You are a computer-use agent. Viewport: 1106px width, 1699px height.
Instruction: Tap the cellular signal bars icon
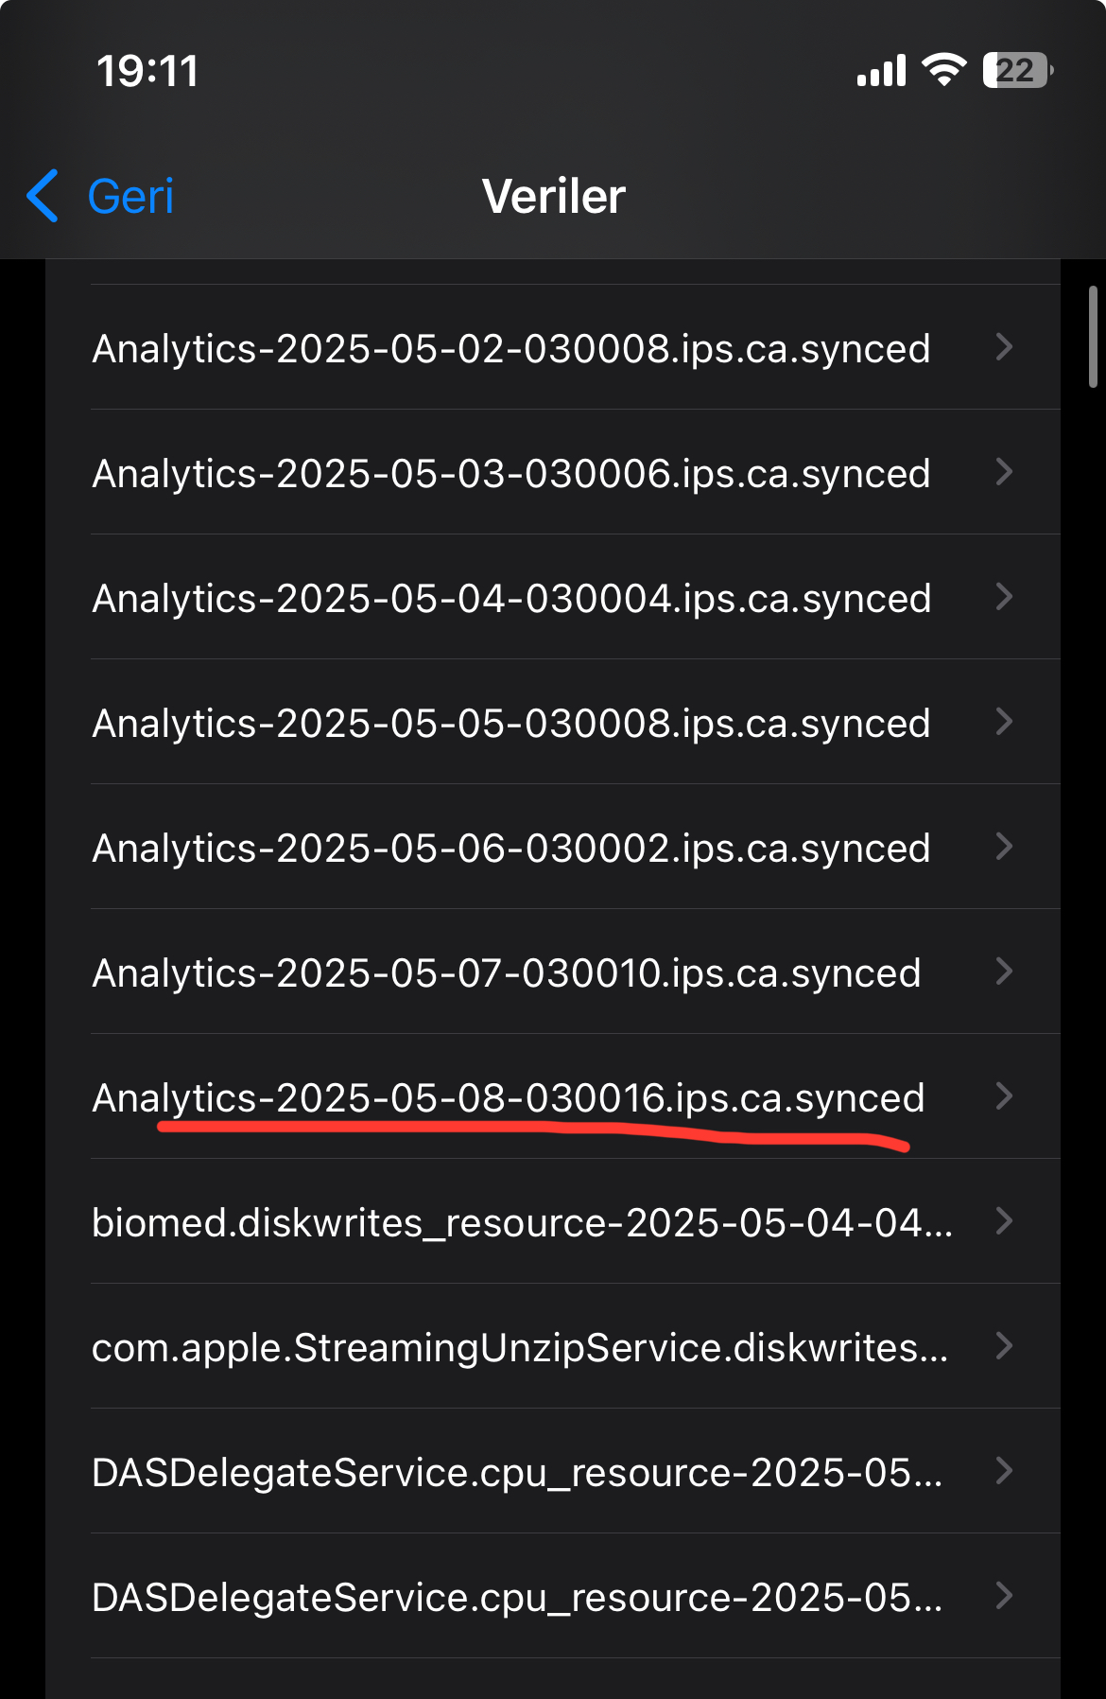click(881, 71)
